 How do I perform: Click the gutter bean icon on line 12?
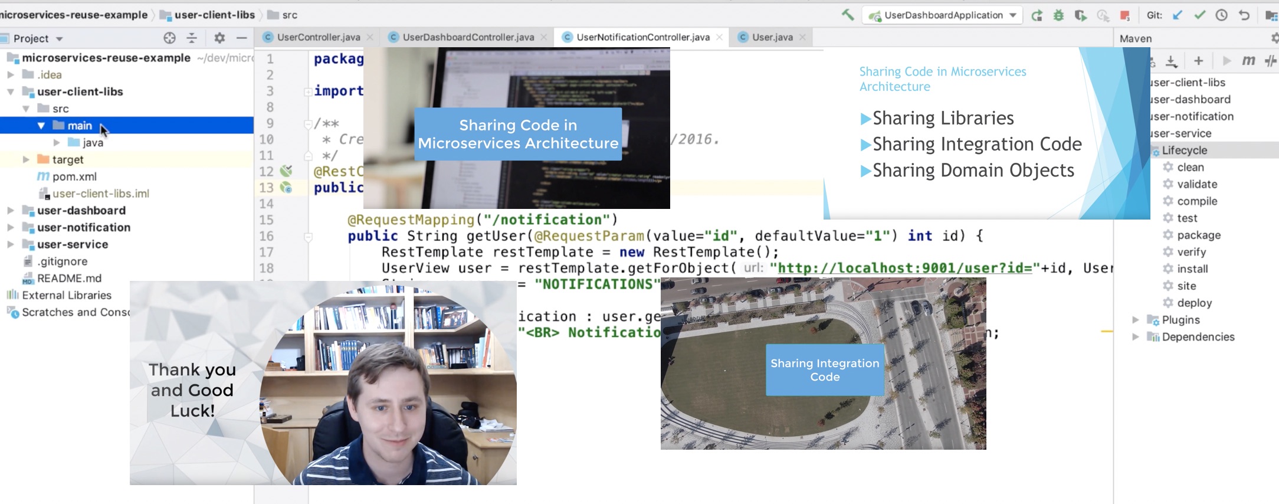286,171
